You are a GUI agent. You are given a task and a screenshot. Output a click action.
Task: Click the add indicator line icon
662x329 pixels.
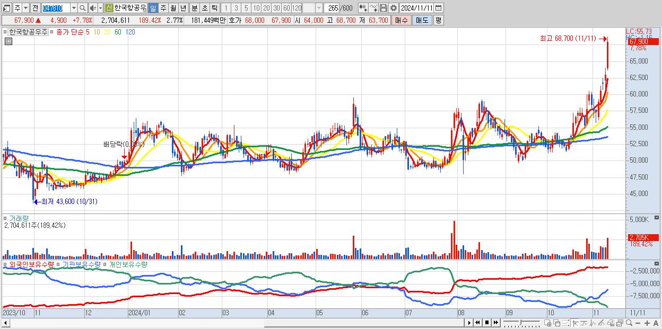(373, 8)
